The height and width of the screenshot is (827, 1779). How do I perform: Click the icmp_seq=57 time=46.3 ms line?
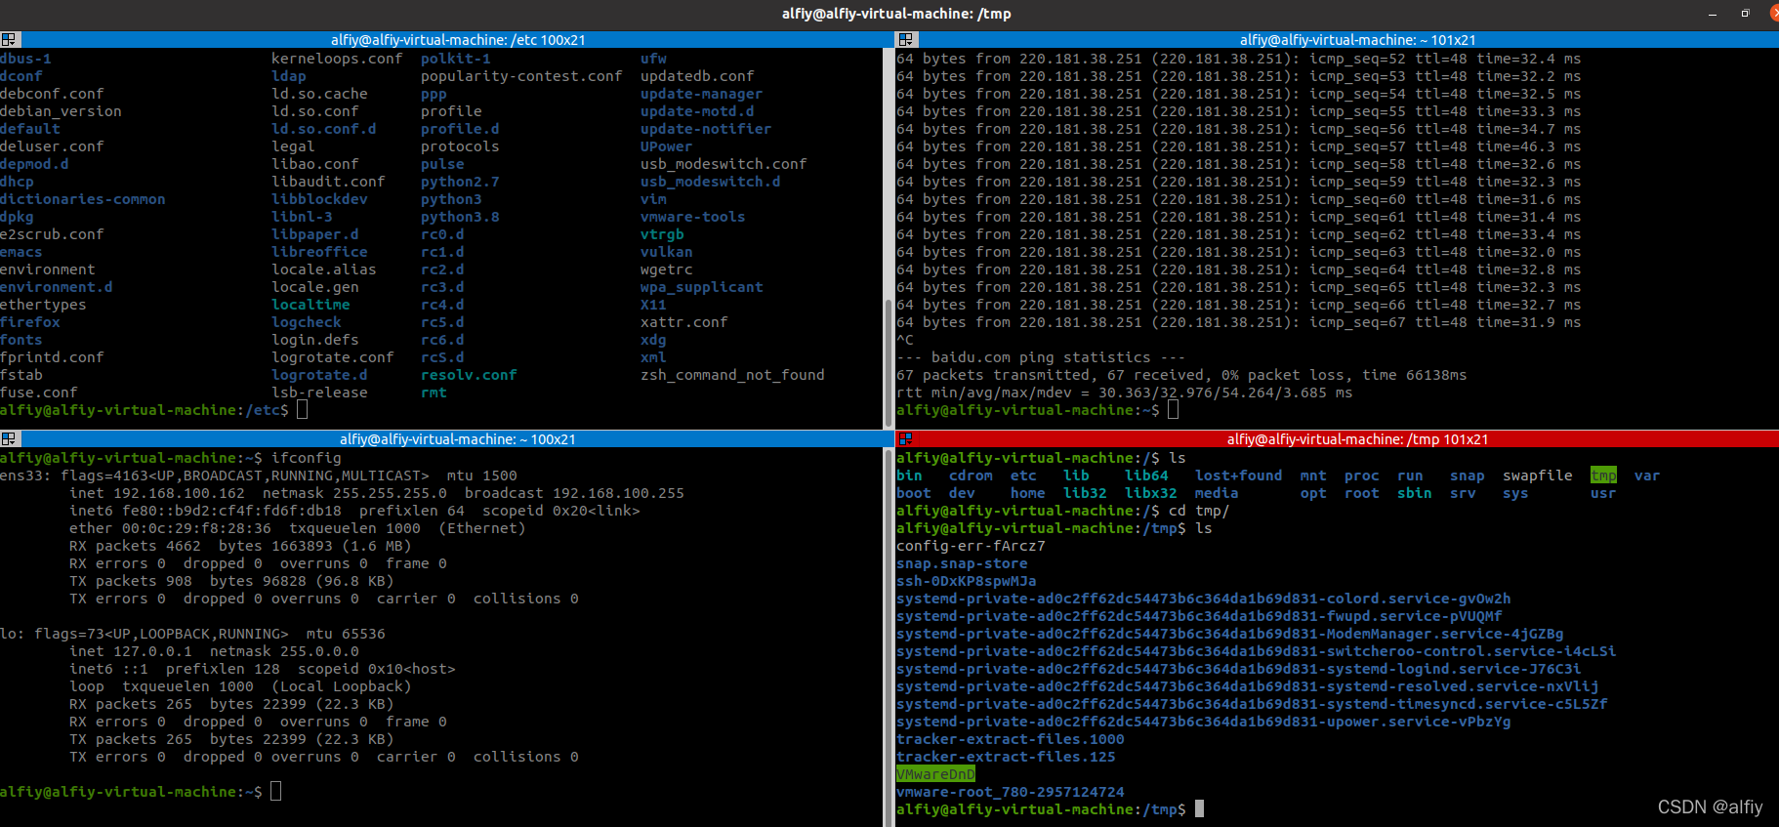coord(1238,146)
